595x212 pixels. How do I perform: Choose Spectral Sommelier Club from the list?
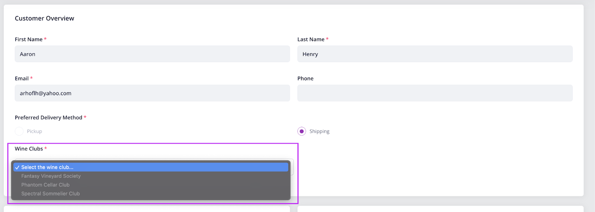point(51,194)
